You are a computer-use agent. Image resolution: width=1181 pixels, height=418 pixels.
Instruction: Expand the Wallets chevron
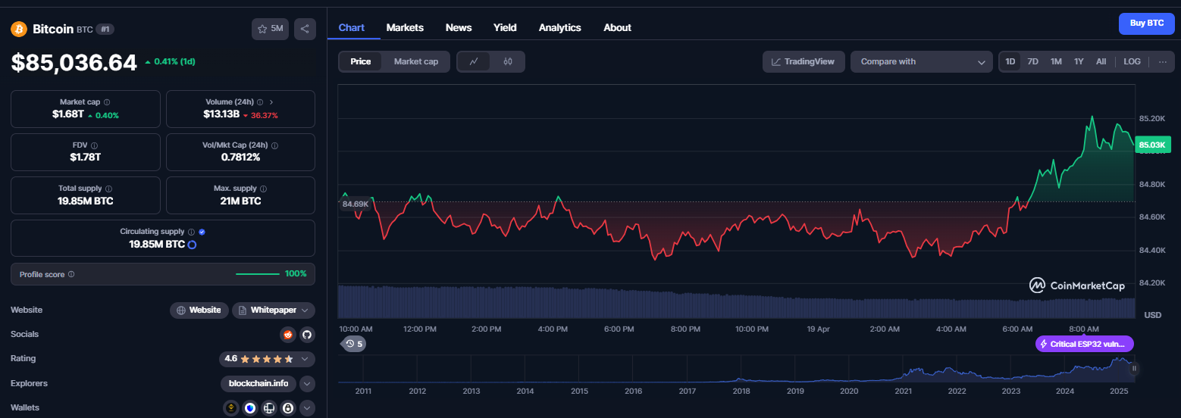(307, 408)
